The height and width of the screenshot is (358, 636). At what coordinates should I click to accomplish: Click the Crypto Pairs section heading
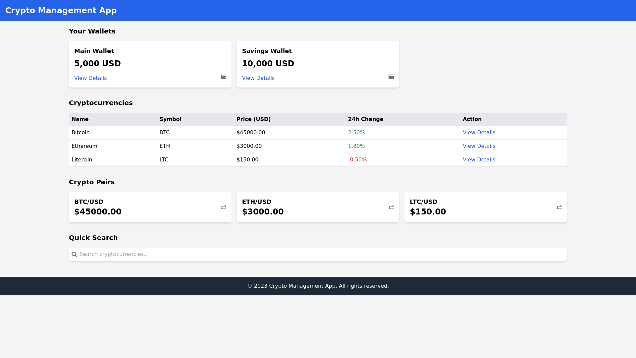92,182
